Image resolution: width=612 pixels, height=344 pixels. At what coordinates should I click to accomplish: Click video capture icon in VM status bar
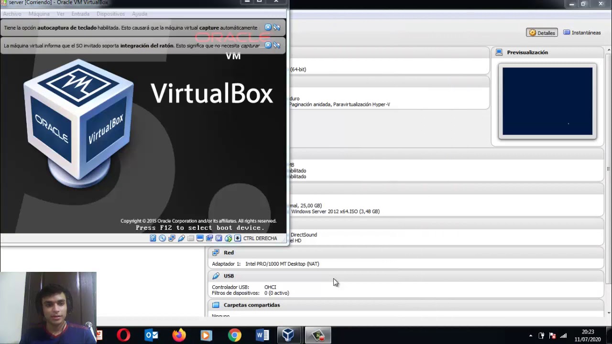209,238
